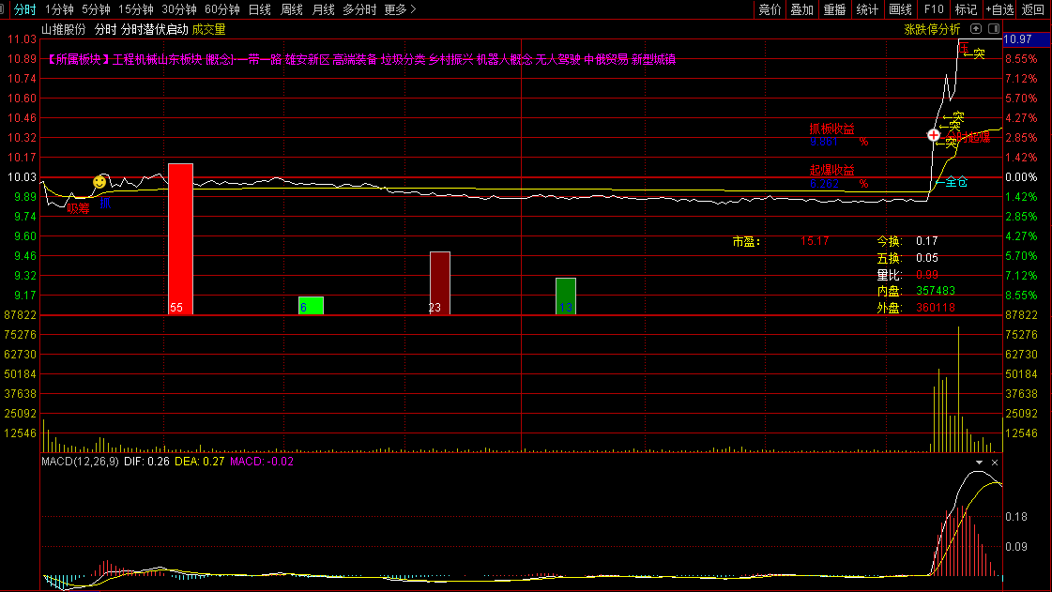Click the 重播 replay button
This screenshot has width=1052, height=592.
point(834,9)
